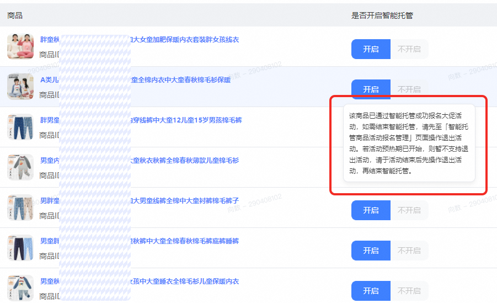Image resolution: width=497 pixels, height=303 pixels.
Task: Open product link 穿线裤中大童12儿童15岁男孩棉毛裤
Action: [186, 120]
